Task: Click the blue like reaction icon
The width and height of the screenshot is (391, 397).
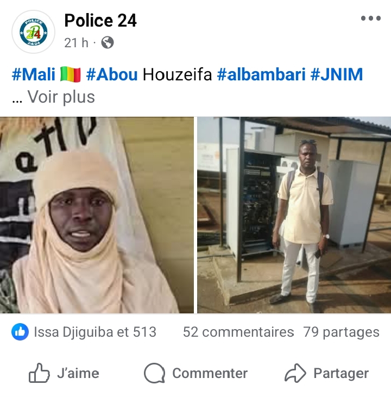Action: 20,332
